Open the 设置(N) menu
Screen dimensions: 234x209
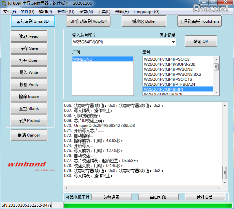click(x=86, y=12)
